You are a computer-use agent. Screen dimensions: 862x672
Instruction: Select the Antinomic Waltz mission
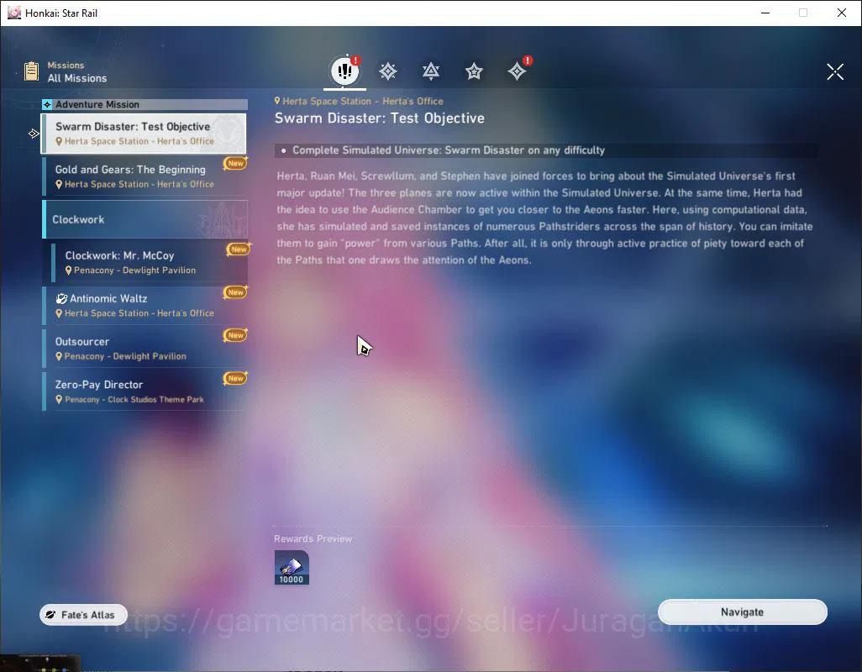(145, 306)
